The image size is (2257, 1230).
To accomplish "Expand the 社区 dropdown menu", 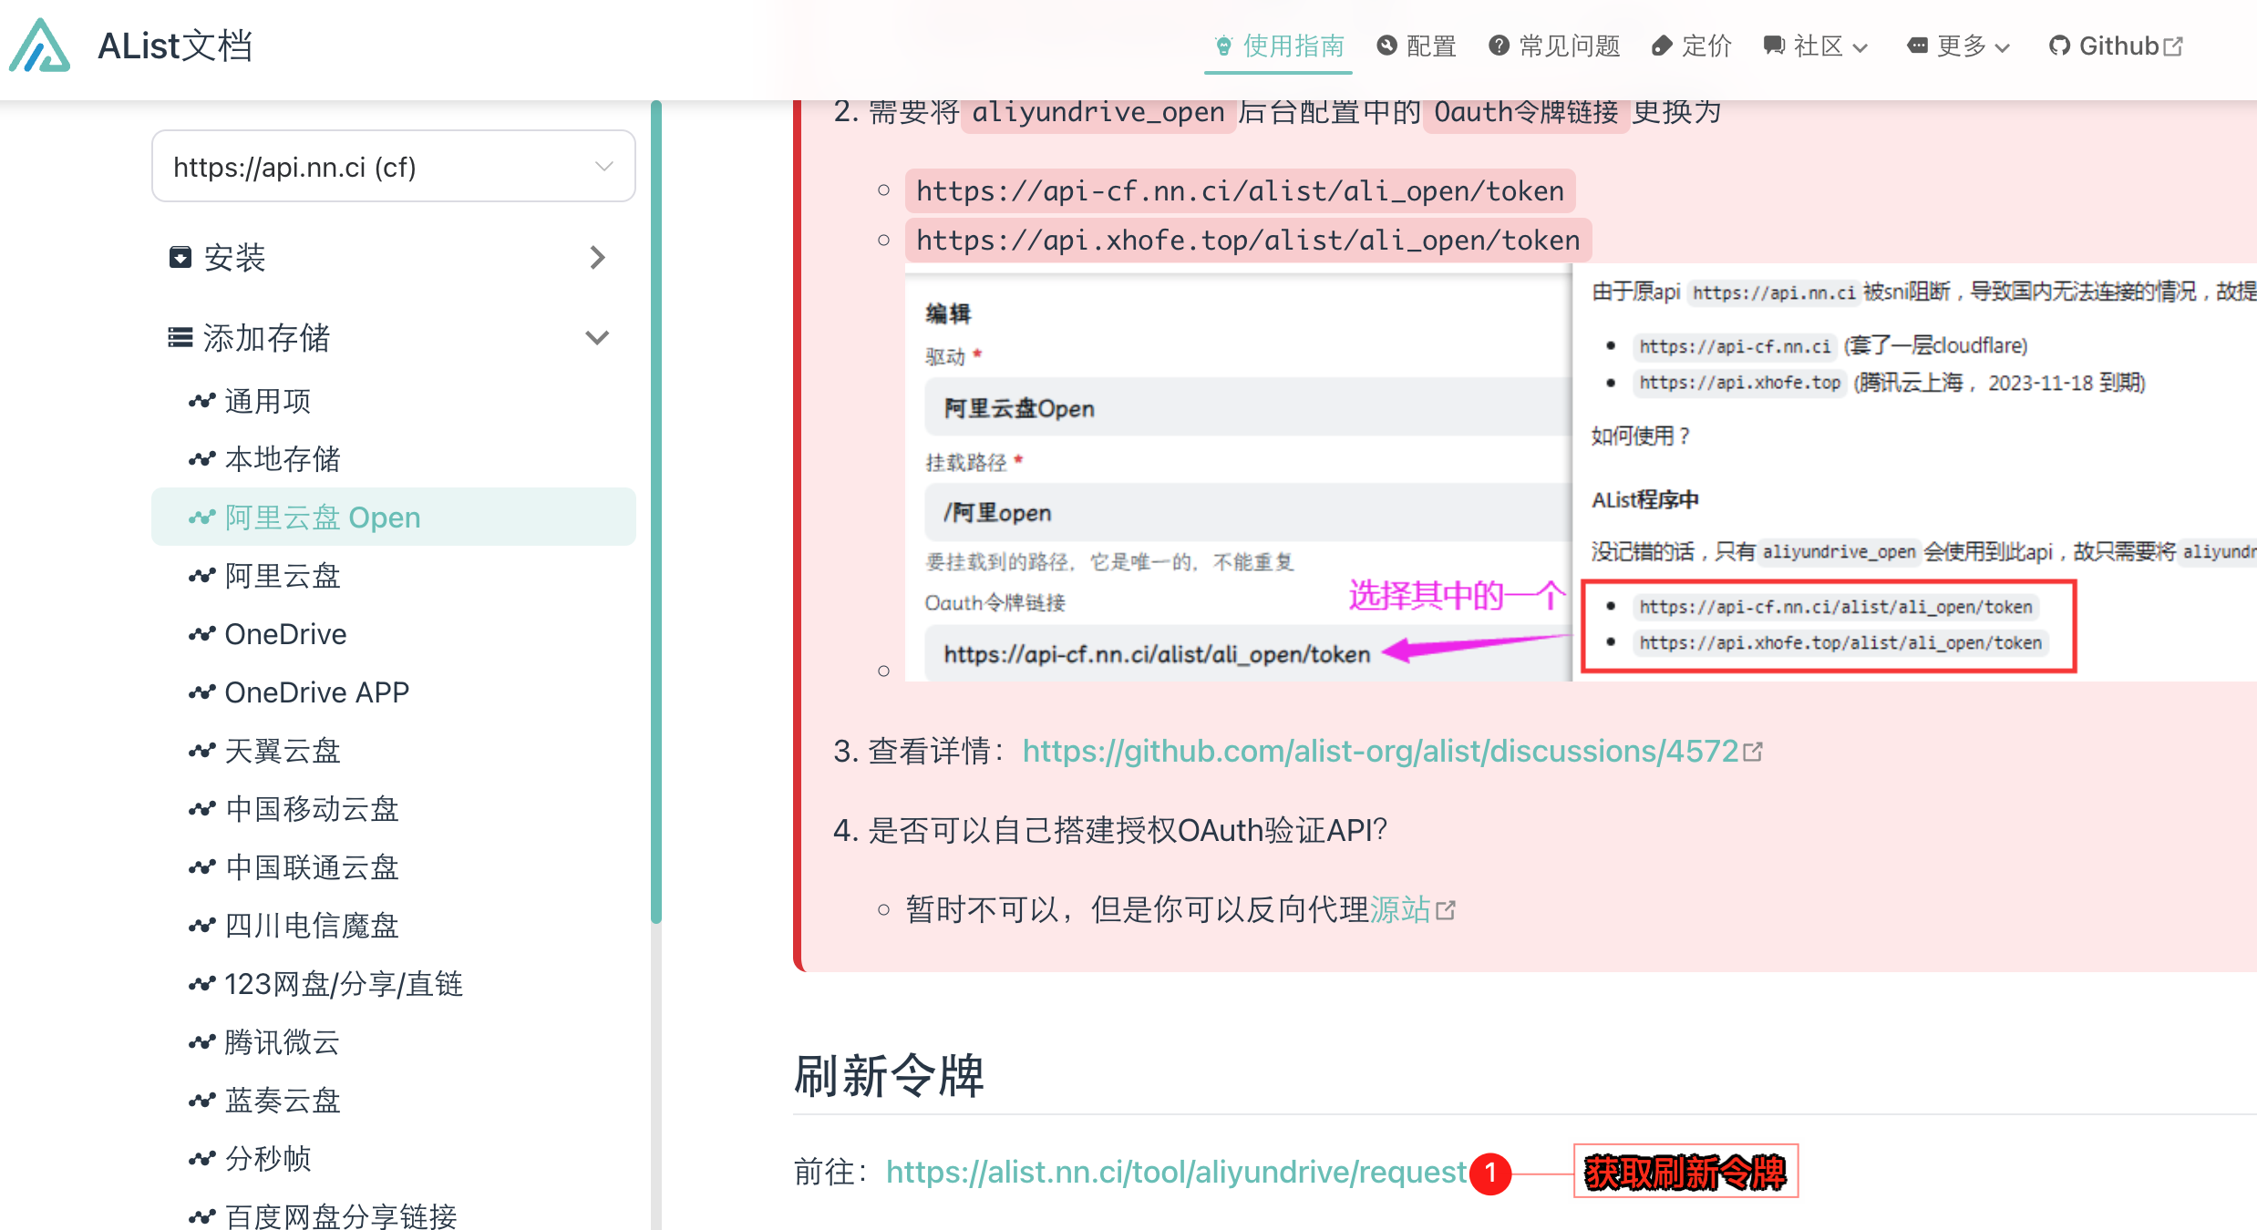I will point(1816,46).
